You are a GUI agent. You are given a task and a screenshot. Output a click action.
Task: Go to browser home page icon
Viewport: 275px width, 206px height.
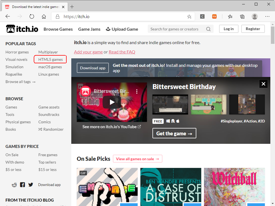(44, 16)
